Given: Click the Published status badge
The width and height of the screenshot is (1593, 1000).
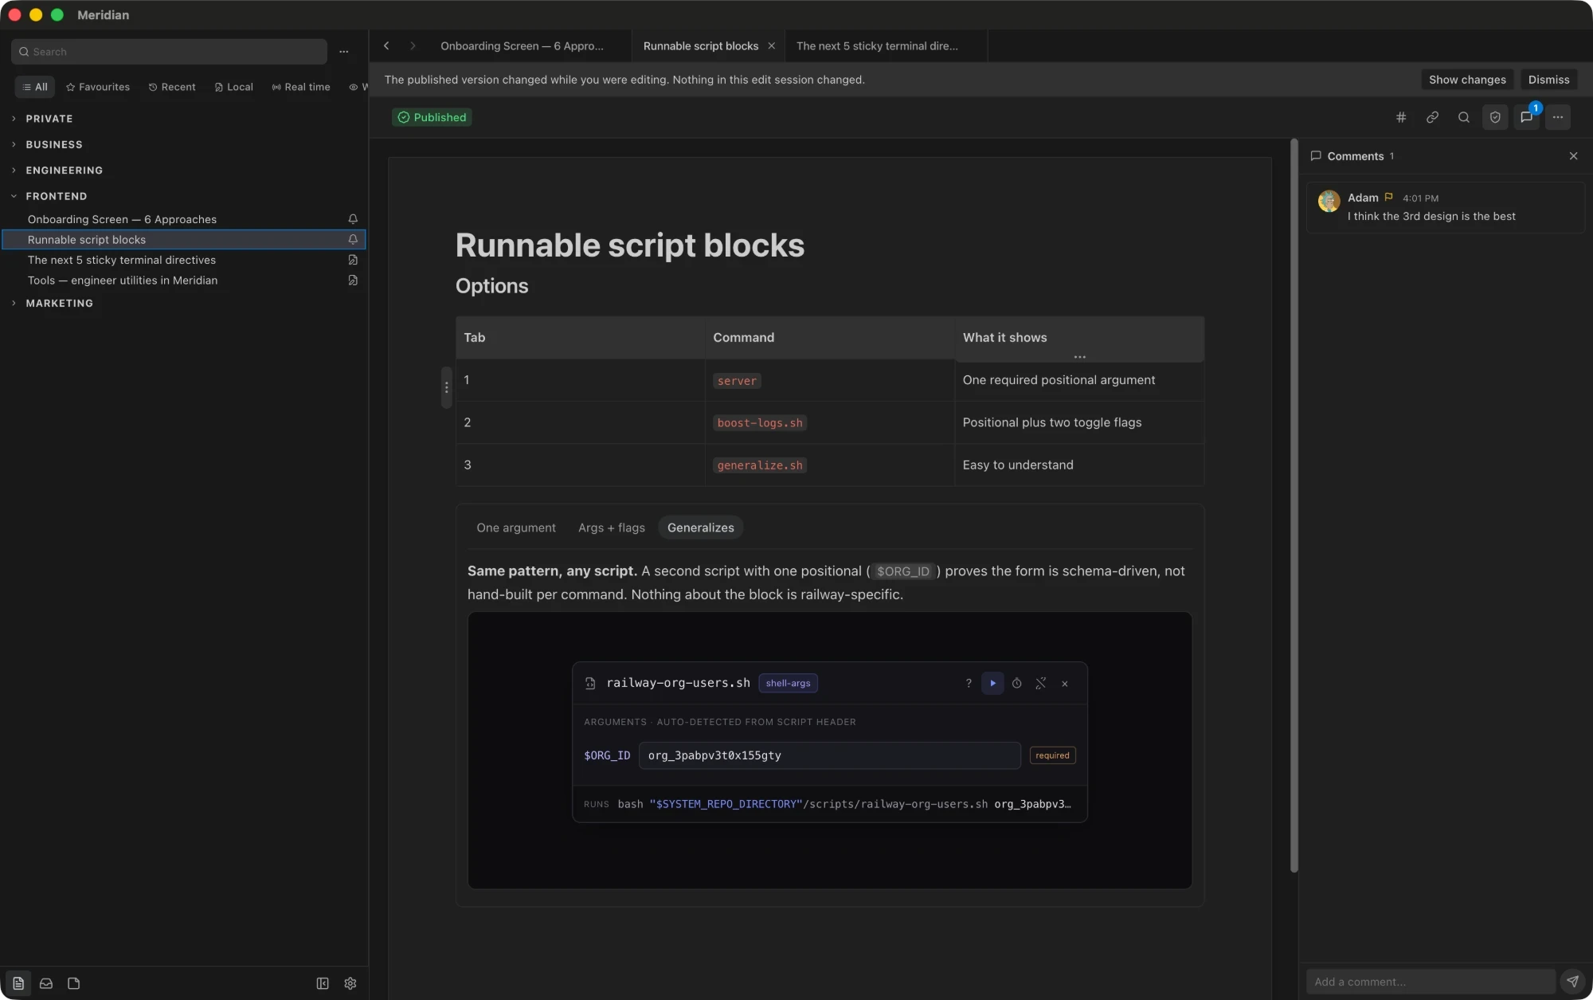Looking at the screenshot, I should 432,117.
